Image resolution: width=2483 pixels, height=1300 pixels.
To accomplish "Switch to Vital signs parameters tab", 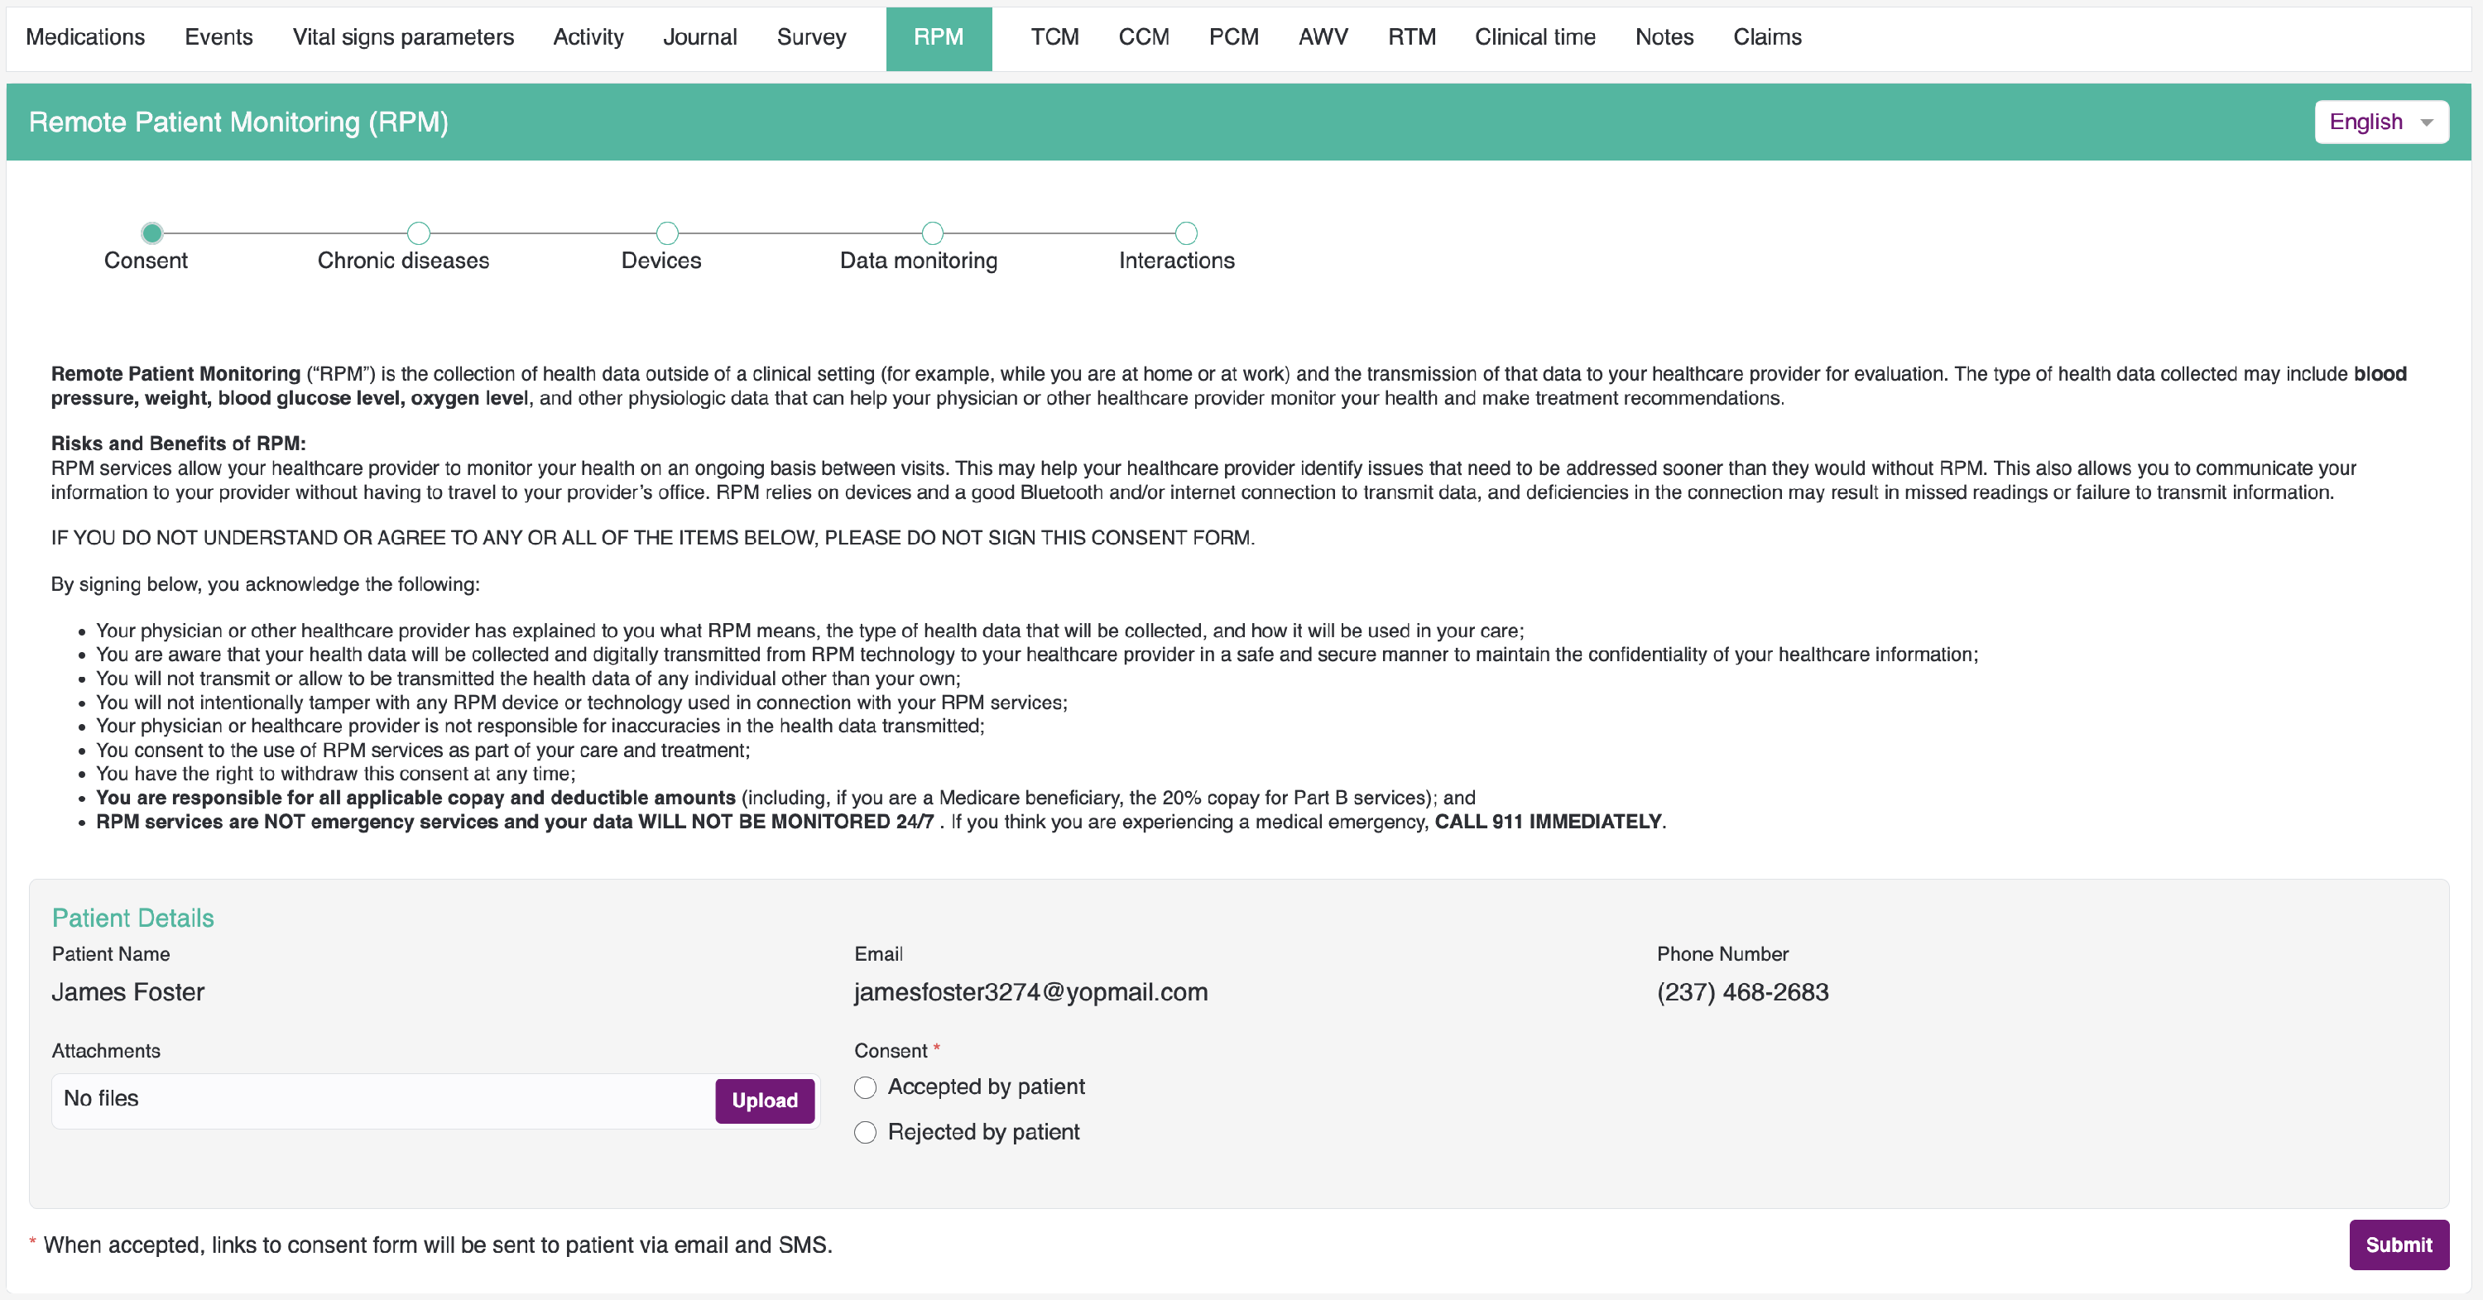I will pyautogui.click(x=403, y=37).
